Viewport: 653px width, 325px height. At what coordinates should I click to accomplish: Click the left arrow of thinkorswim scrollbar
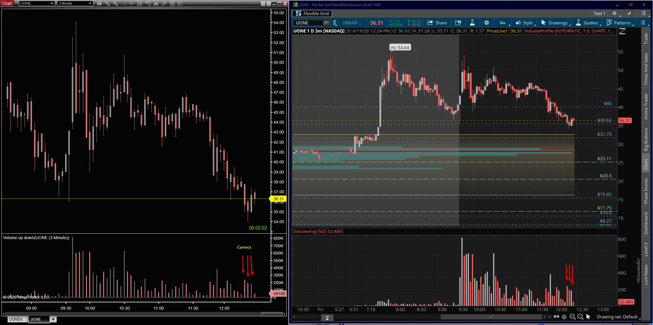pyautogui.click(x=294, y=317)
